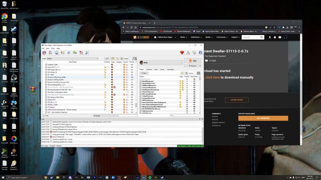Click the update icon left of the help icon
The width and height of the screenshot is (321, 180).
pos(194,52)
